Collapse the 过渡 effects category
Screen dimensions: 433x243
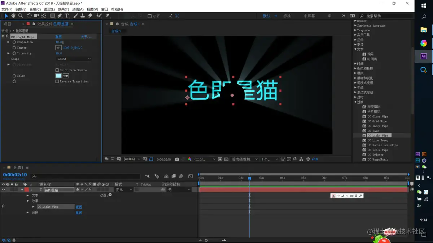tap(355, 102)
